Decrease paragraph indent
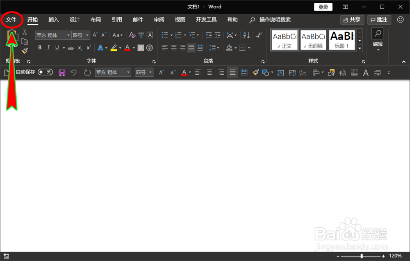Screen dimensions: 410x261 (x=208, y=35)
